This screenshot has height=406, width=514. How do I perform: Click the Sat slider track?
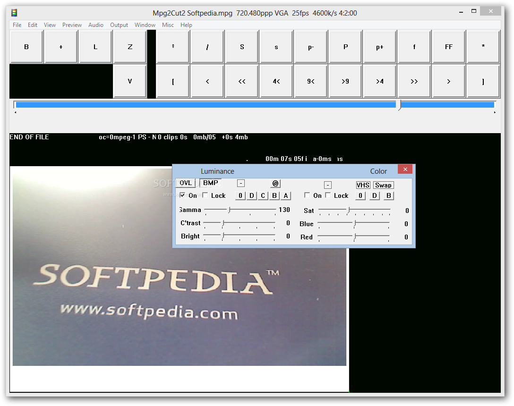pyautogui.click(x=355, y=210)
